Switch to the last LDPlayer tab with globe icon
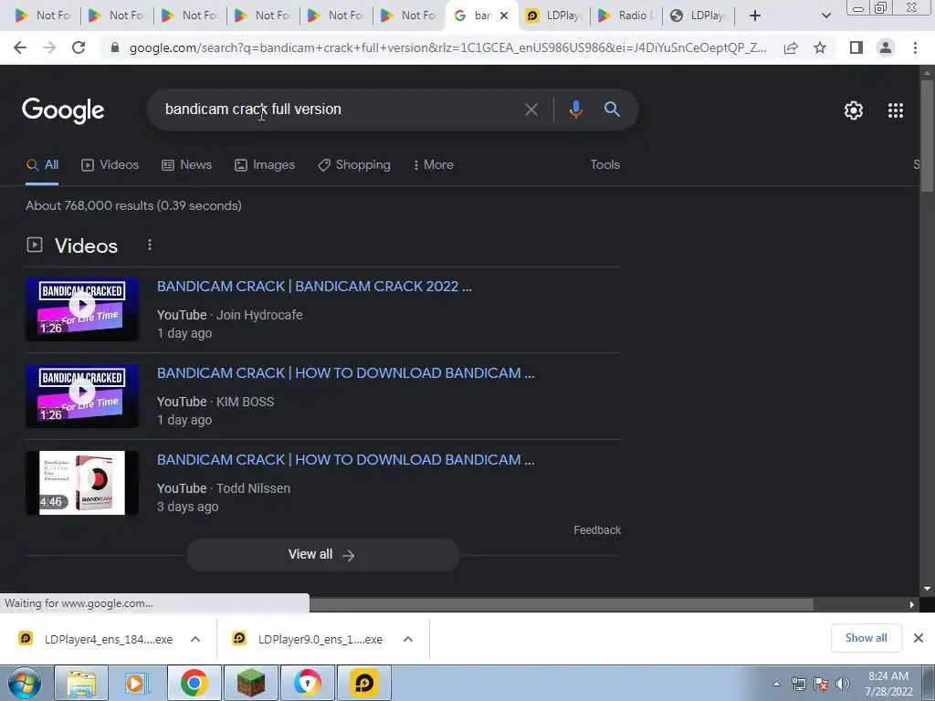This screenshot has width=935, height=701. [699, 16]
